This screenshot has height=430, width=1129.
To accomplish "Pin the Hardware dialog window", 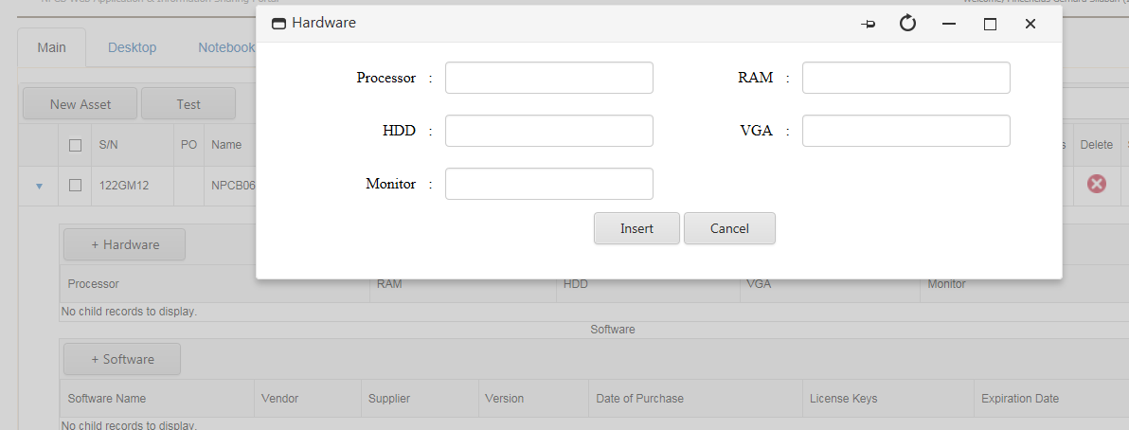I will (868, 24).
